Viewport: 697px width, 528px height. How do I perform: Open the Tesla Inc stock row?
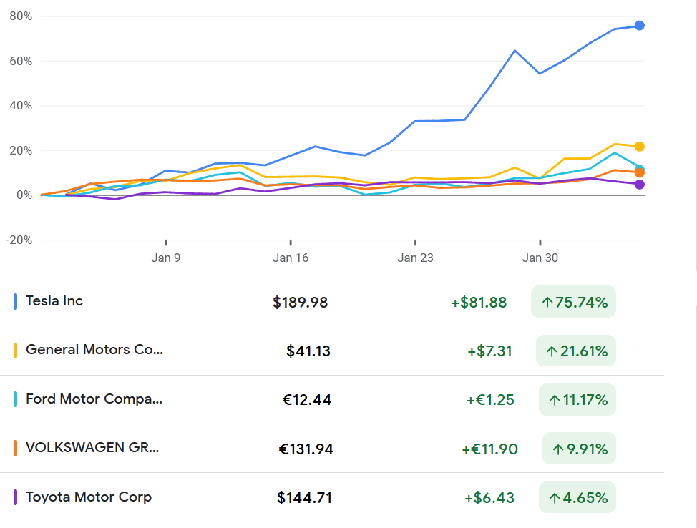point(331,302)
